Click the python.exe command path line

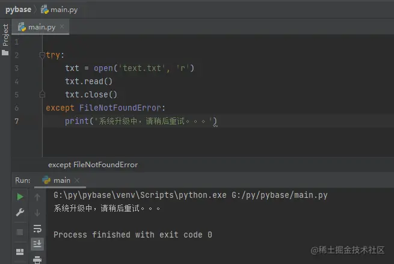[x=191, y=195]
